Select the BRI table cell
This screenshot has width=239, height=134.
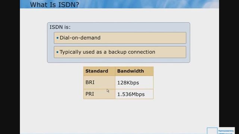(x=99, y=82)
